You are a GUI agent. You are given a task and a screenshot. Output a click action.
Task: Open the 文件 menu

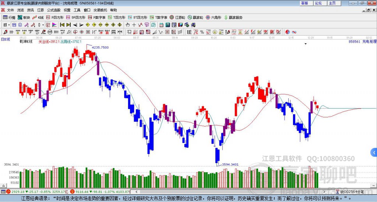coord(10,10)
